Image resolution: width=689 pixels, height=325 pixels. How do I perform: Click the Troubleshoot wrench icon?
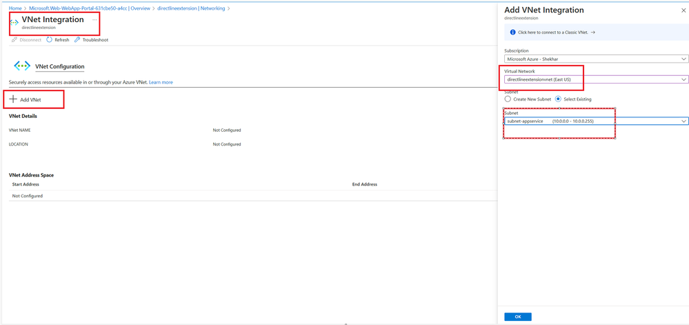pyautogui.click(x=77, y=39)
